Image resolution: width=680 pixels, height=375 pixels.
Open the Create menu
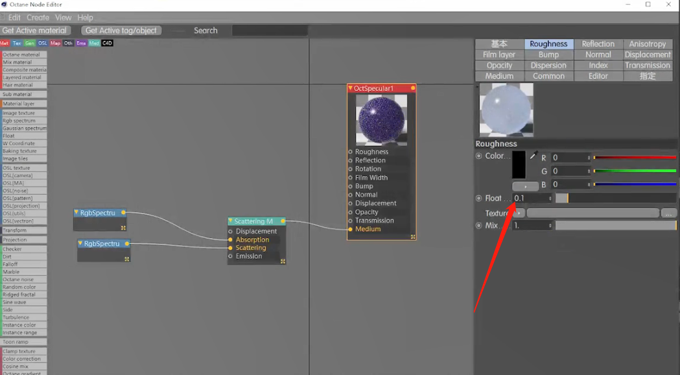pyautogui.click(x=38, y=18)
